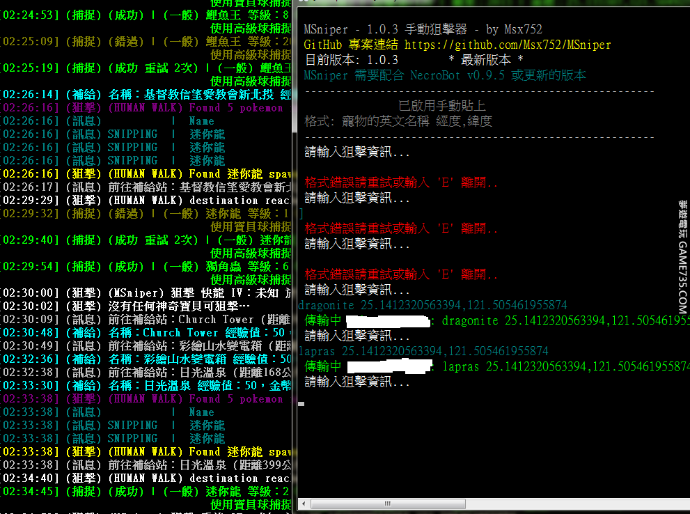Image resolution: width=690 pixels, height=514 pixels.
Task: Select the typed 'dragonite 25.1412320563394' input line
Action: [432, 305]
